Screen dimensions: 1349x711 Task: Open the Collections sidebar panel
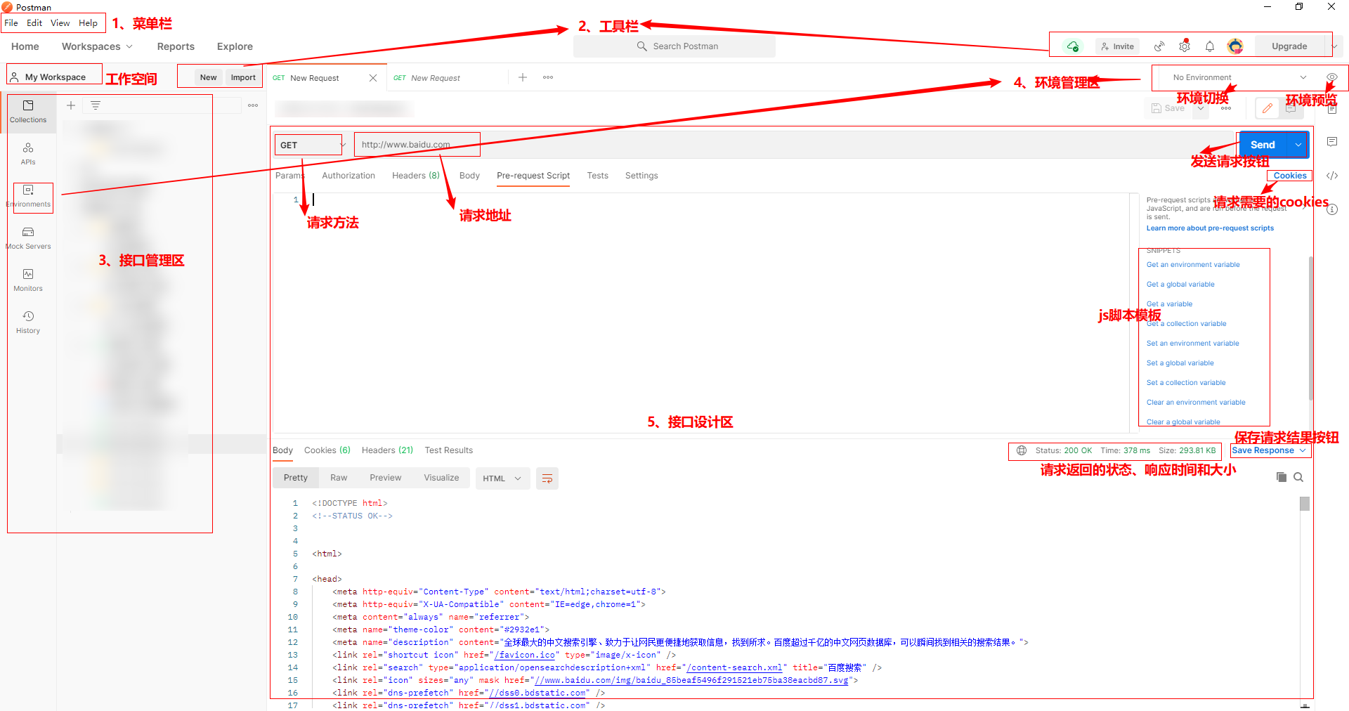point(28,112)
